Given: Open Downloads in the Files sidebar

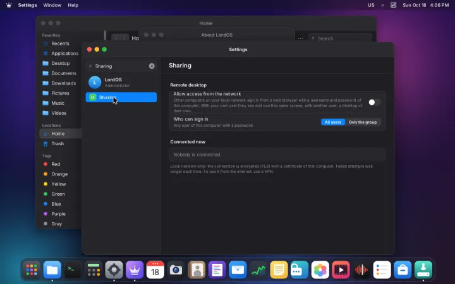Looking at the screenshot, I should (60, 83).
